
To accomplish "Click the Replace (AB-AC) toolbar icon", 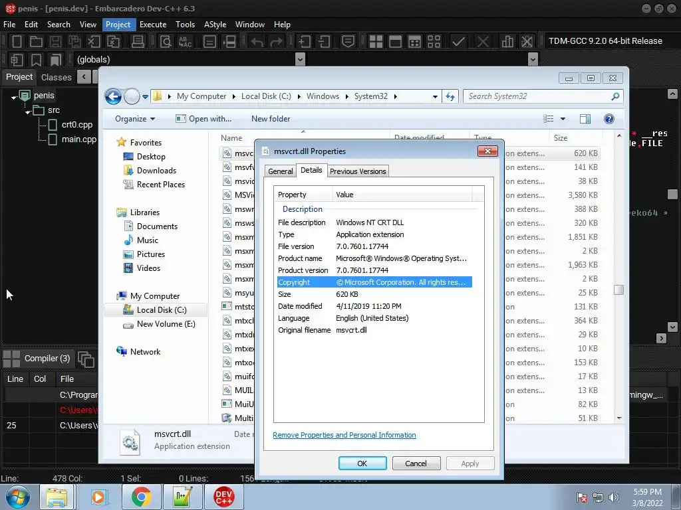I will click(185, 41).
